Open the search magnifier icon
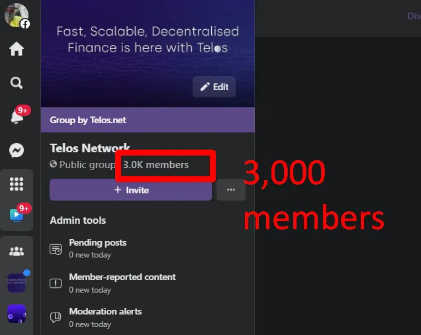Screen dimensions: 421x335 [x=17, y=83]
